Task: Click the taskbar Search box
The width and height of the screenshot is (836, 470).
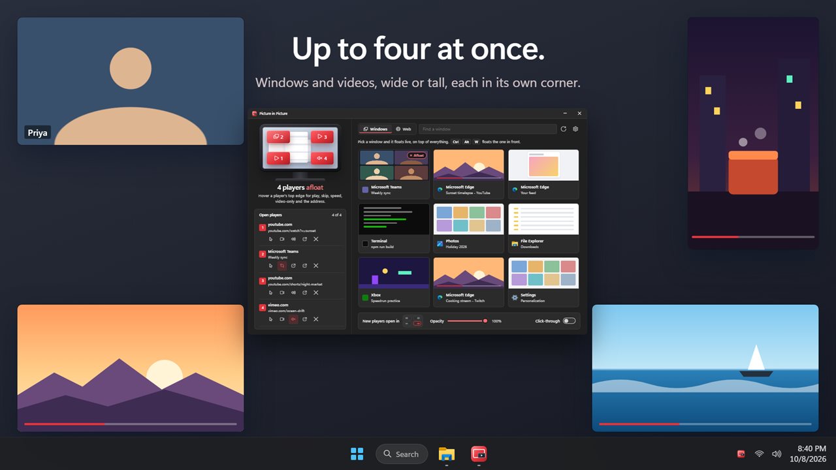Action: pyautogui.click(x=402, y=454)
